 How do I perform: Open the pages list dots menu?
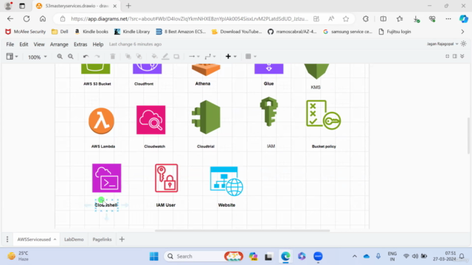point(7,239)
